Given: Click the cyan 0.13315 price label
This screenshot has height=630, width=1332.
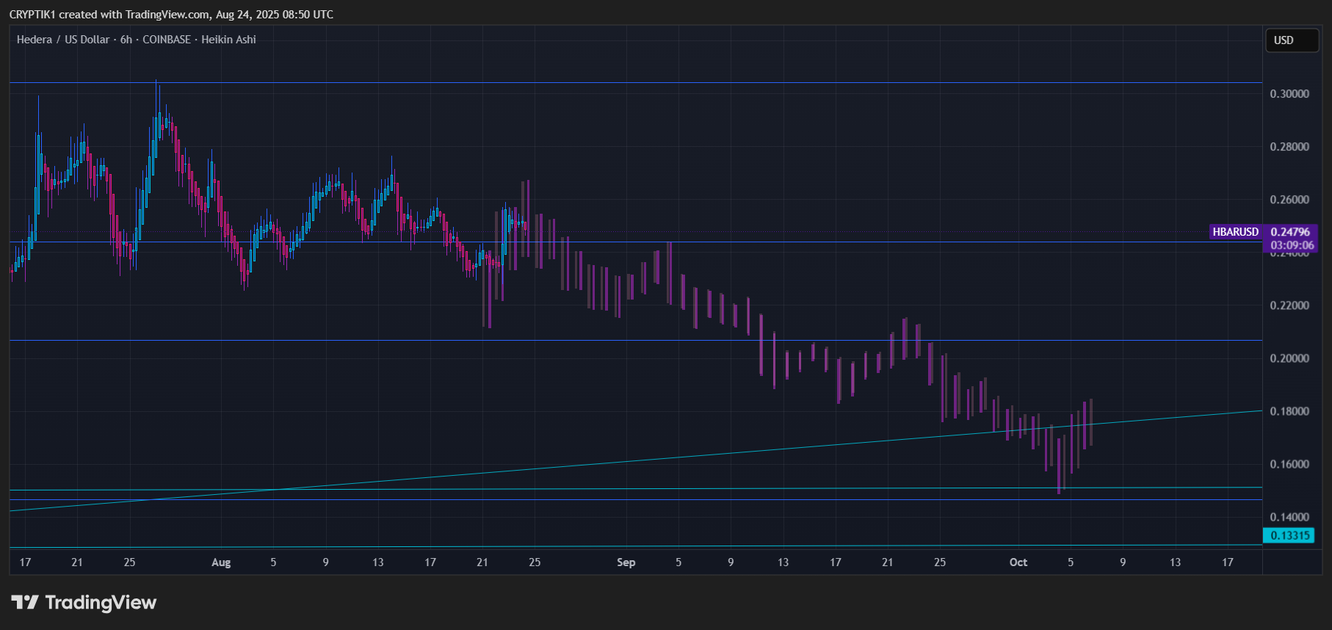Looking at the screenshot, I should pos(1290,535).
